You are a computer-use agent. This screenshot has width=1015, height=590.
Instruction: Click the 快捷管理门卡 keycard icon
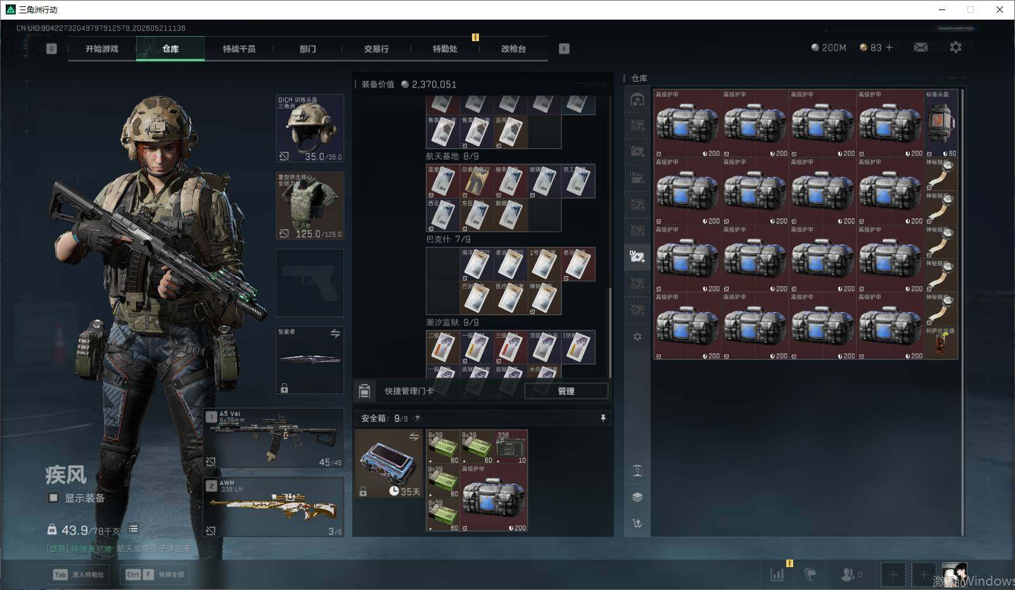coord(364,391)
